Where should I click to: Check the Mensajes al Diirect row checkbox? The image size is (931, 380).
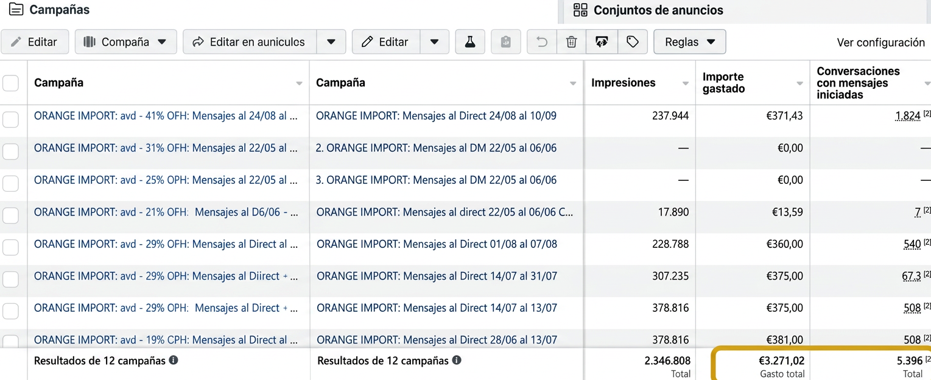[11, 280]
